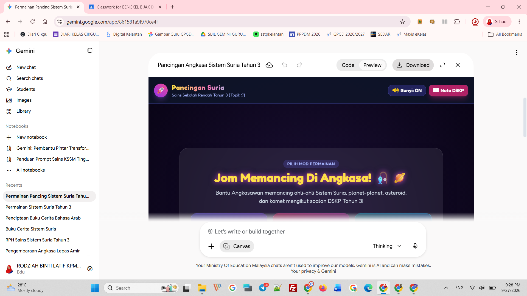527x296 pixels.
Task: Open the Maxis eKelas bookmark
Action: (412, 34)
